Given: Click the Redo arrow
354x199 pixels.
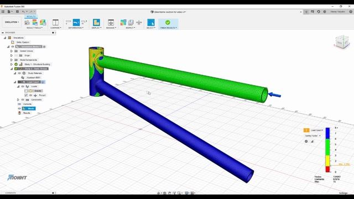Looking at the screenshot, I should click(31, 12).
